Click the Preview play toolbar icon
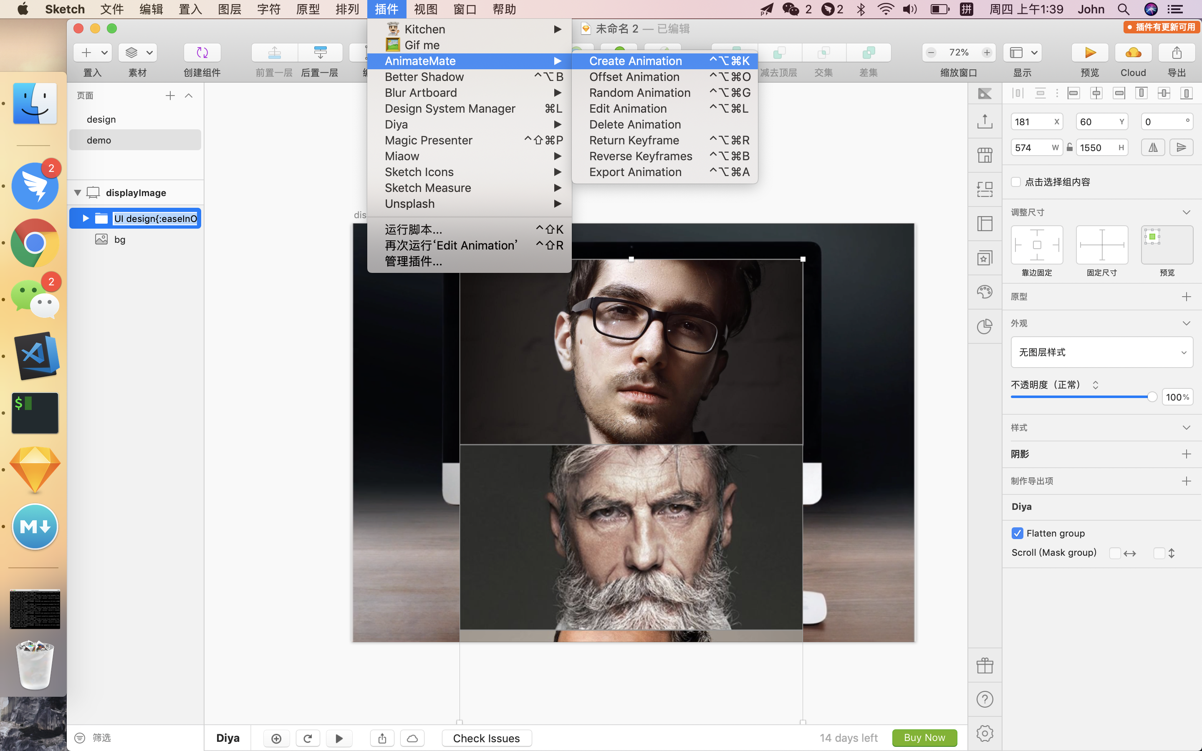Screen dimensions: 1202x751 1090,53
